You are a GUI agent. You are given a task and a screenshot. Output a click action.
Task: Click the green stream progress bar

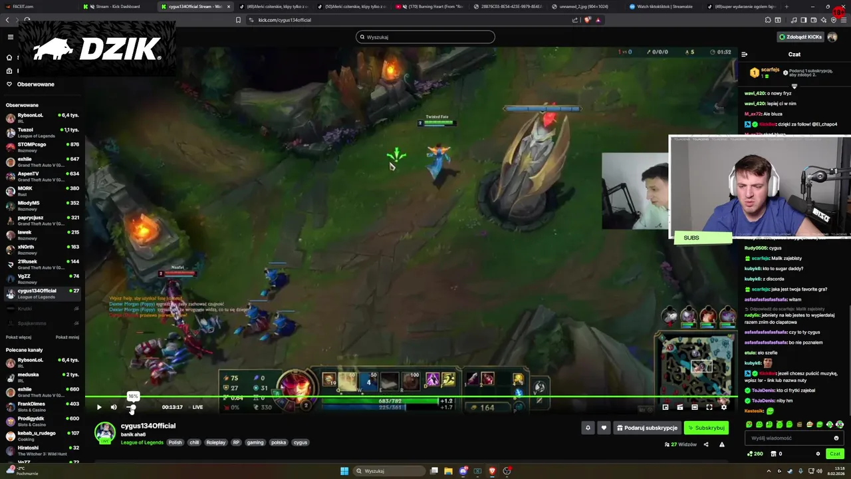[411, 397]
